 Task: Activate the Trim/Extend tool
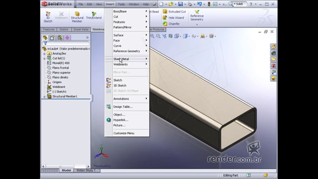(94, 13)
